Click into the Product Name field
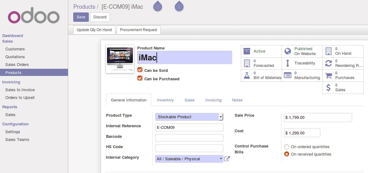The height and width of the screenshot is (173, 368). pos(184,58)
